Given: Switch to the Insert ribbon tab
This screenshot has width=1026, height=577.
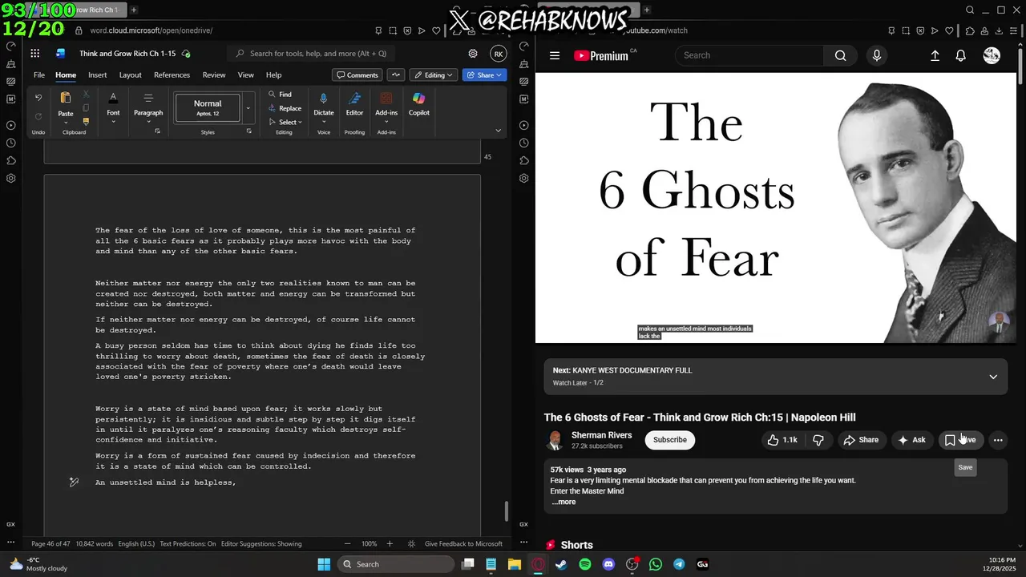Looking at the screenshot, I should [x=97, y=75].
